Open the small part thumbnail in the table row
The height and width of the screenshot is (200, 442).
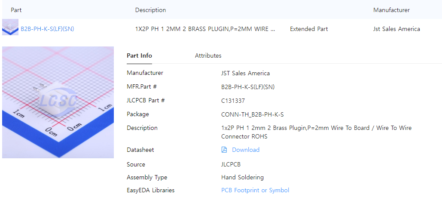tap(10, 27)
